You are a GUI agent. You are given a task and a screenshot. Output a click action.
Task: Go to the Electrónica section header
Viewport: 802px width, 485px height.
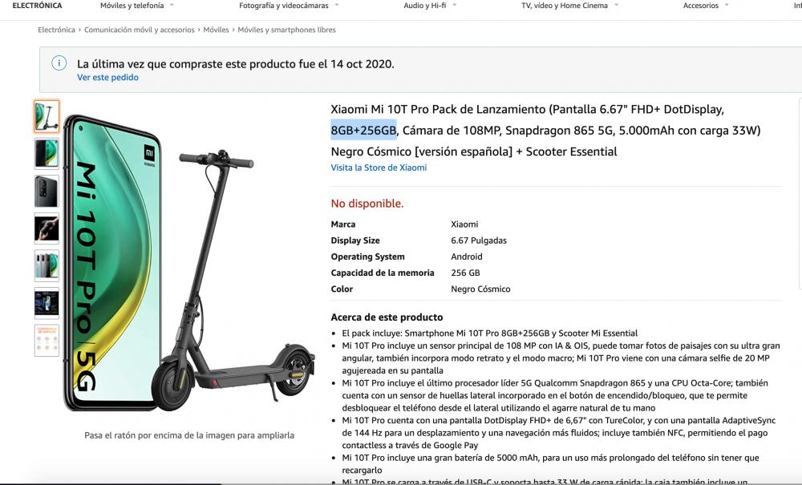click(x=37, y=6)
